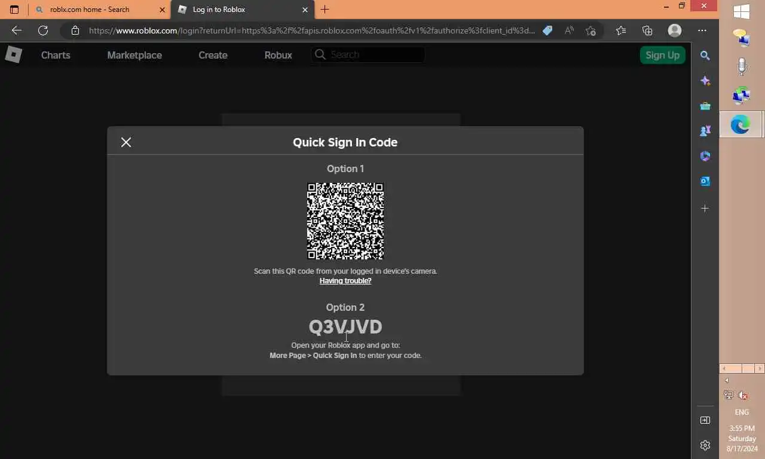Go back to the previous page
Viewport: 765px width, 459px height.
point(16,30)
